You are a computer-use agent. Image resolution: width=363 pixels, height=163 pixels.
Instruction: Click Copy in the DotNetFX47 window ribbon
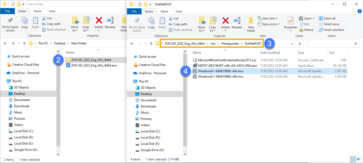(151, 23)
